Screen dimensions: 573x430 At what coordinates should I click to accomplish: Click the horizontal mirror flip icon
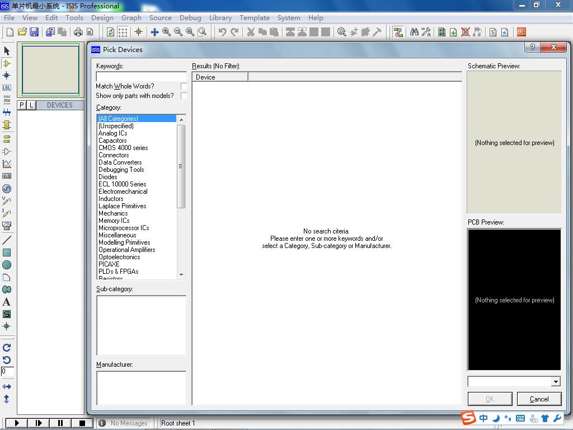coord(7,386)
